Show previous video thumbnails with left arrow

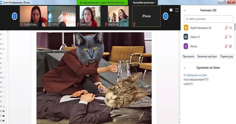coord(14,16)
